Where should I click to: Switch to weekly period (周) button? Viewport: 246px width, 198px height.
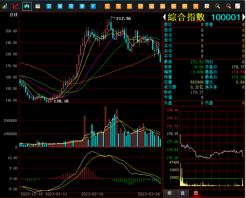pyautogui.click(x=60, y=6)
